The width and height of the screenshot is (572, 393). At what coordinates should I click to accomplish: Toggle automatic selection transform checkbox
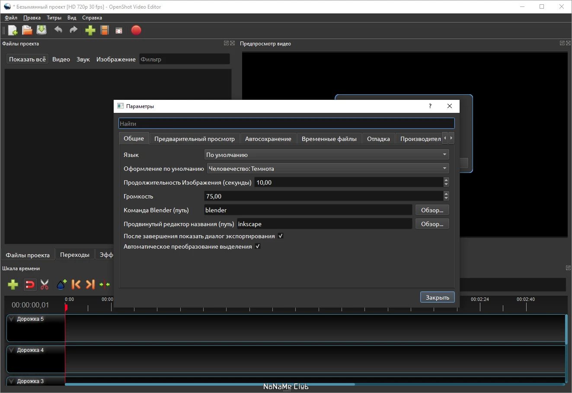coord(258,246)
